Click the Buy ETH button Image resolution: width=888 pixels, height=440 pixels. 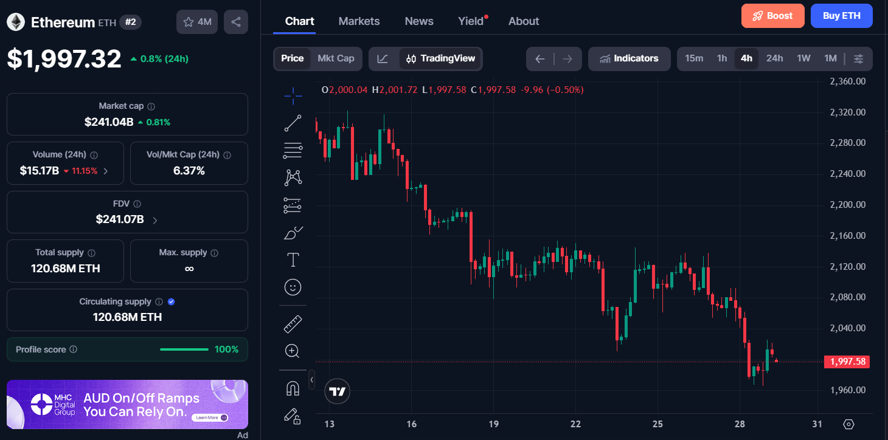[842, 16]
